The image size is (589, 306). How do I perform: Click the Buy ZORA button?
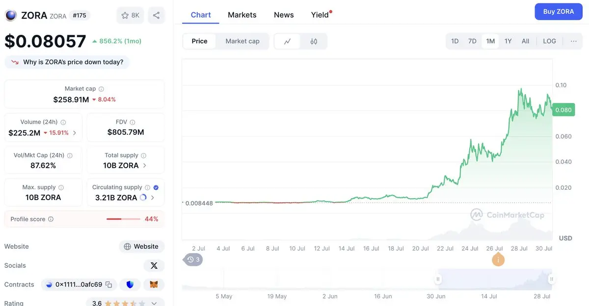pos(559,12)
